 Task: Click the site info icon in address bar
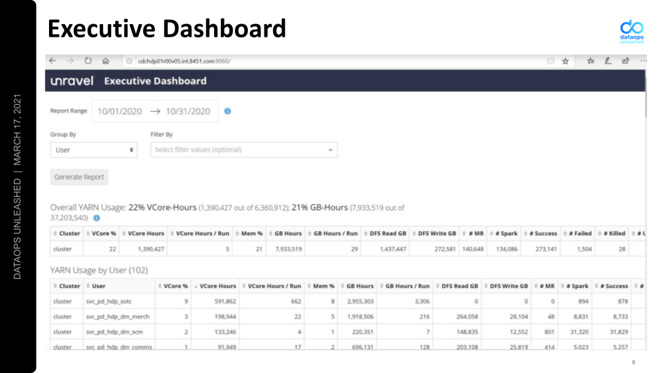129,61
